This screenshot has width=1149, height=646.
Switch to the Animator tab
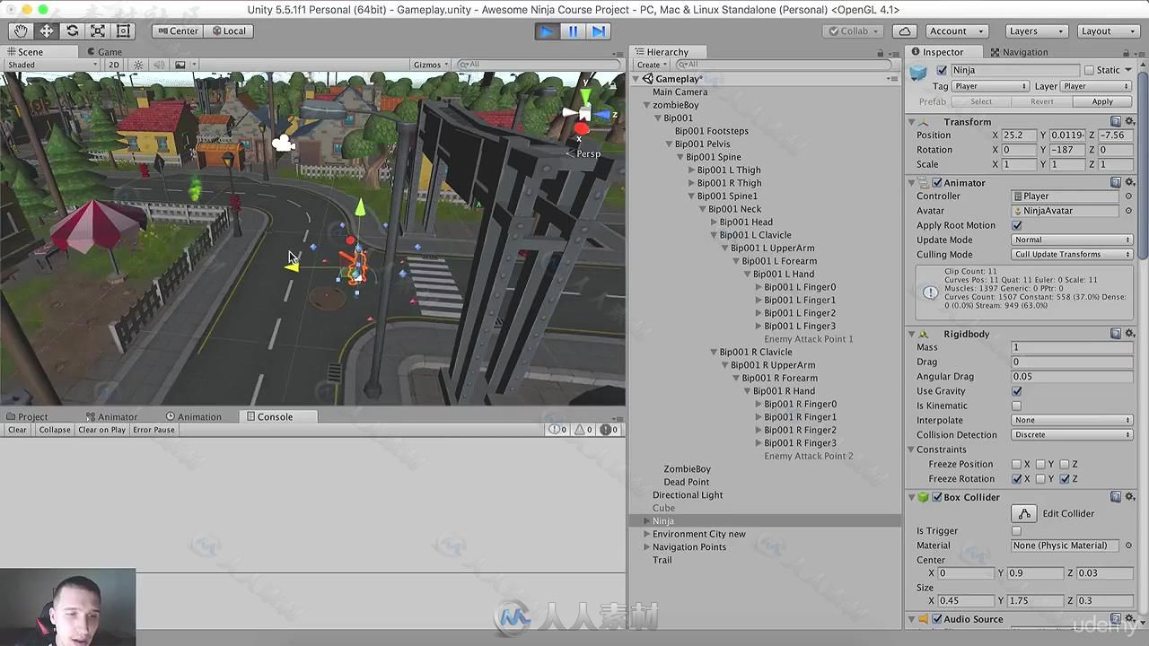111,416
